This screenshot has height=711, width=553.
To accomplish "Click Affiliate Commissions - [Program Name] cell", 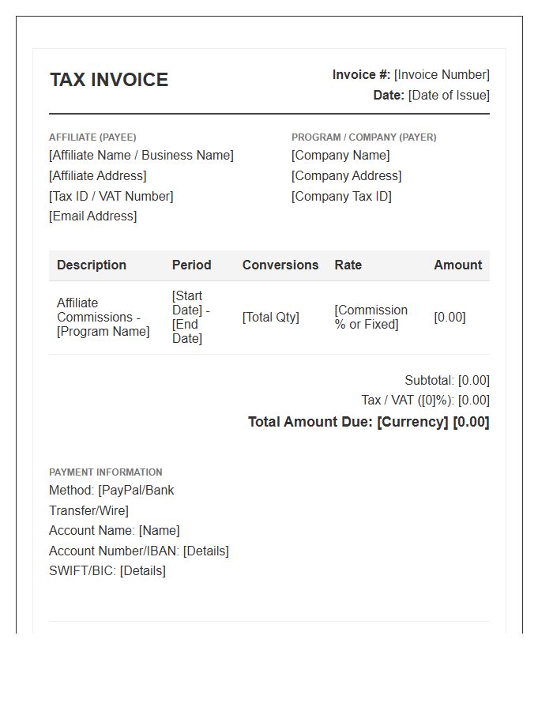I will 103,317.
